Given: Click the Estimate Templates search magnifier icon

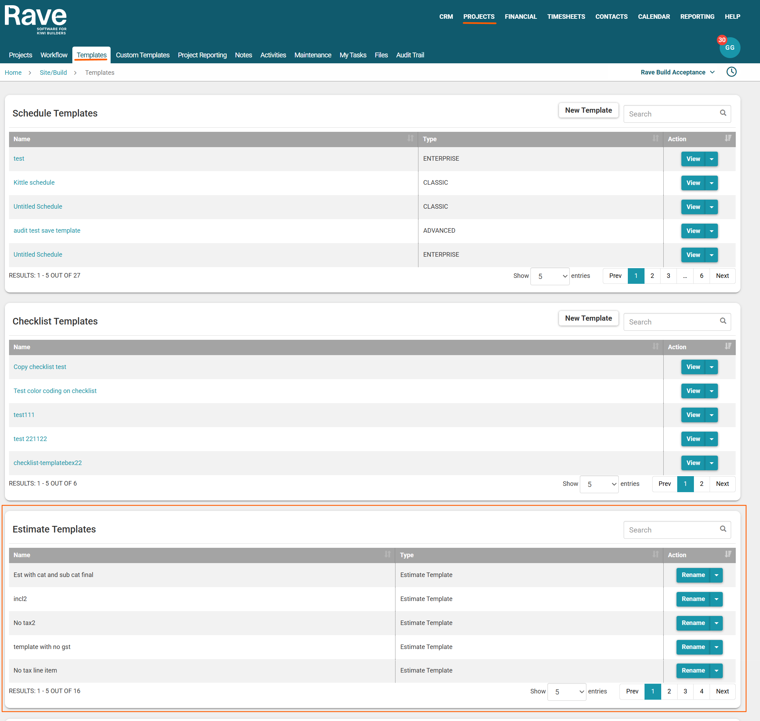Looking at the screenshot, I should (723, 529).
